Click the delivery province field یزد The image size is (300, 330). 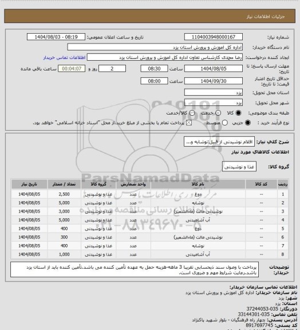click(x=214, y=92)
